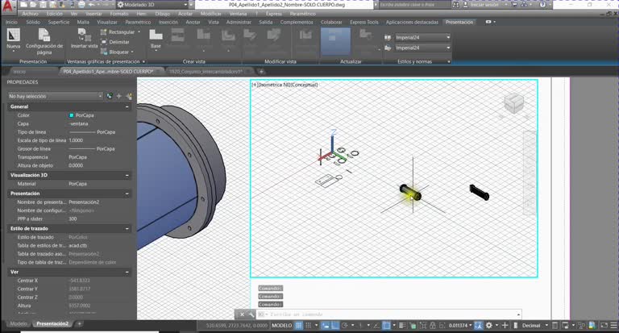Viewport: 619px width, 333px height.
Task: Click the PPP a ráster value 300
Action: coord(73,219)
